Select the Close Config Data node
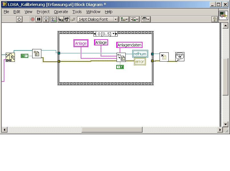The height and width of the screenshot is (171, 230). tap(164, 57)
